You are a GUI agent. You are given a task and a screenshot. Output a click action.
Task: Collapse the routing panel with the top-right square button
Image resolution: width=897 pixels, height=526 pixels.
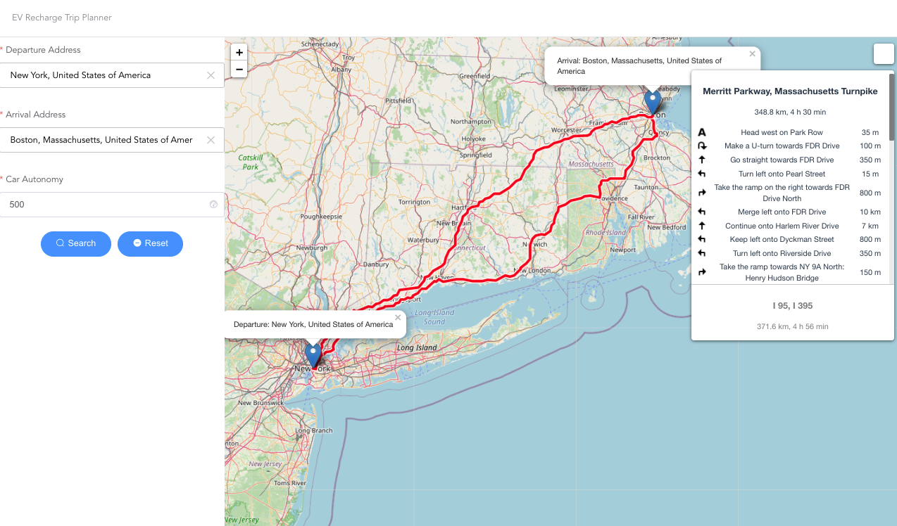coord(884,54)
